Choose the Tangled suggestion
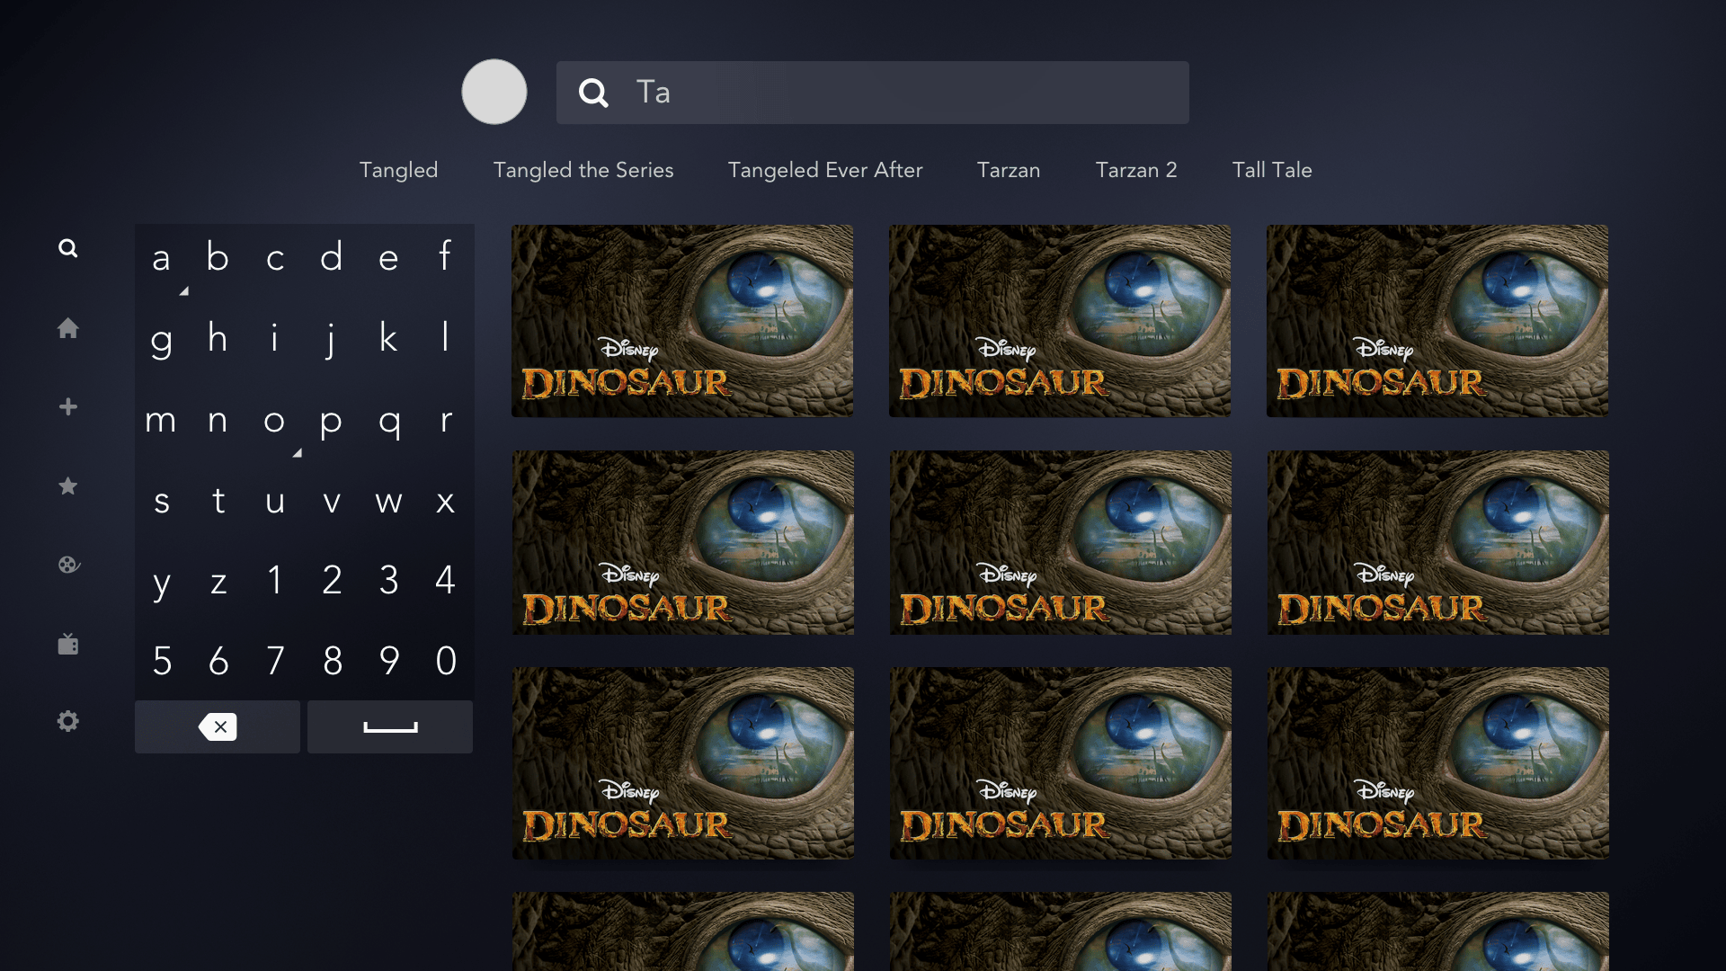1726x971 pixels. point(398,170)
